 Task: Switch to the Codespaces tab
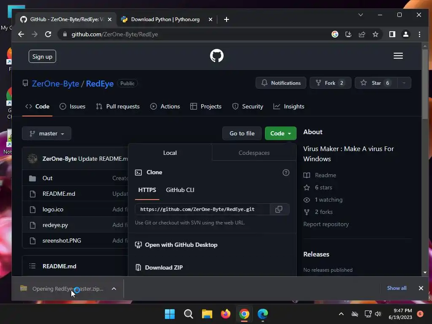click(254, 153)
